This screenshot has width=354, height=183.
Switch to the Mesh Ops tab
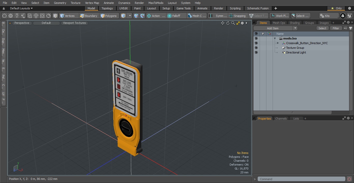coord(279,23)
